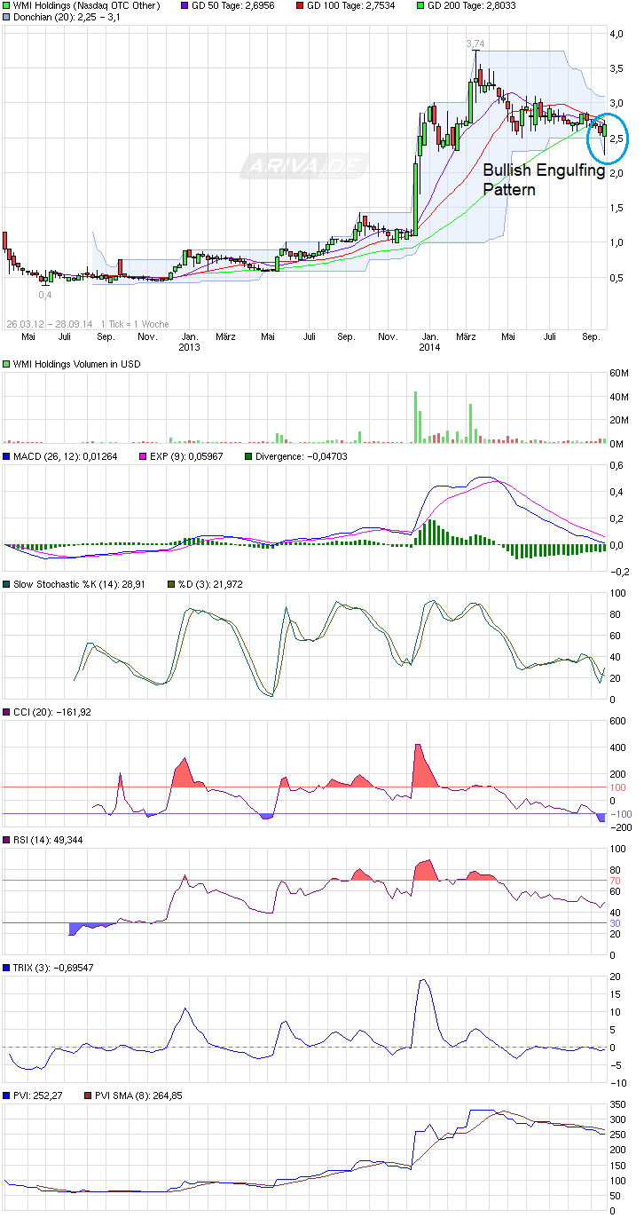Click the date range '26.03.12 – 28.09.14'
This screenshot has height=1218, width=644.
48,324
